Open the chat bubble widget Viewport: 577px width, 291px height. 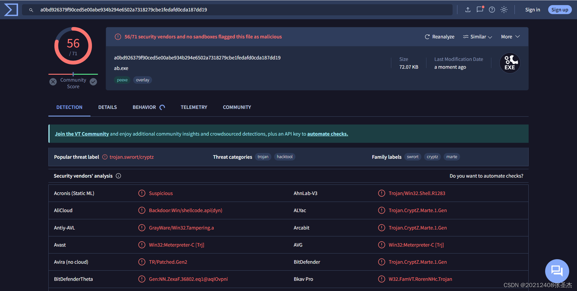tap(557, 271)
